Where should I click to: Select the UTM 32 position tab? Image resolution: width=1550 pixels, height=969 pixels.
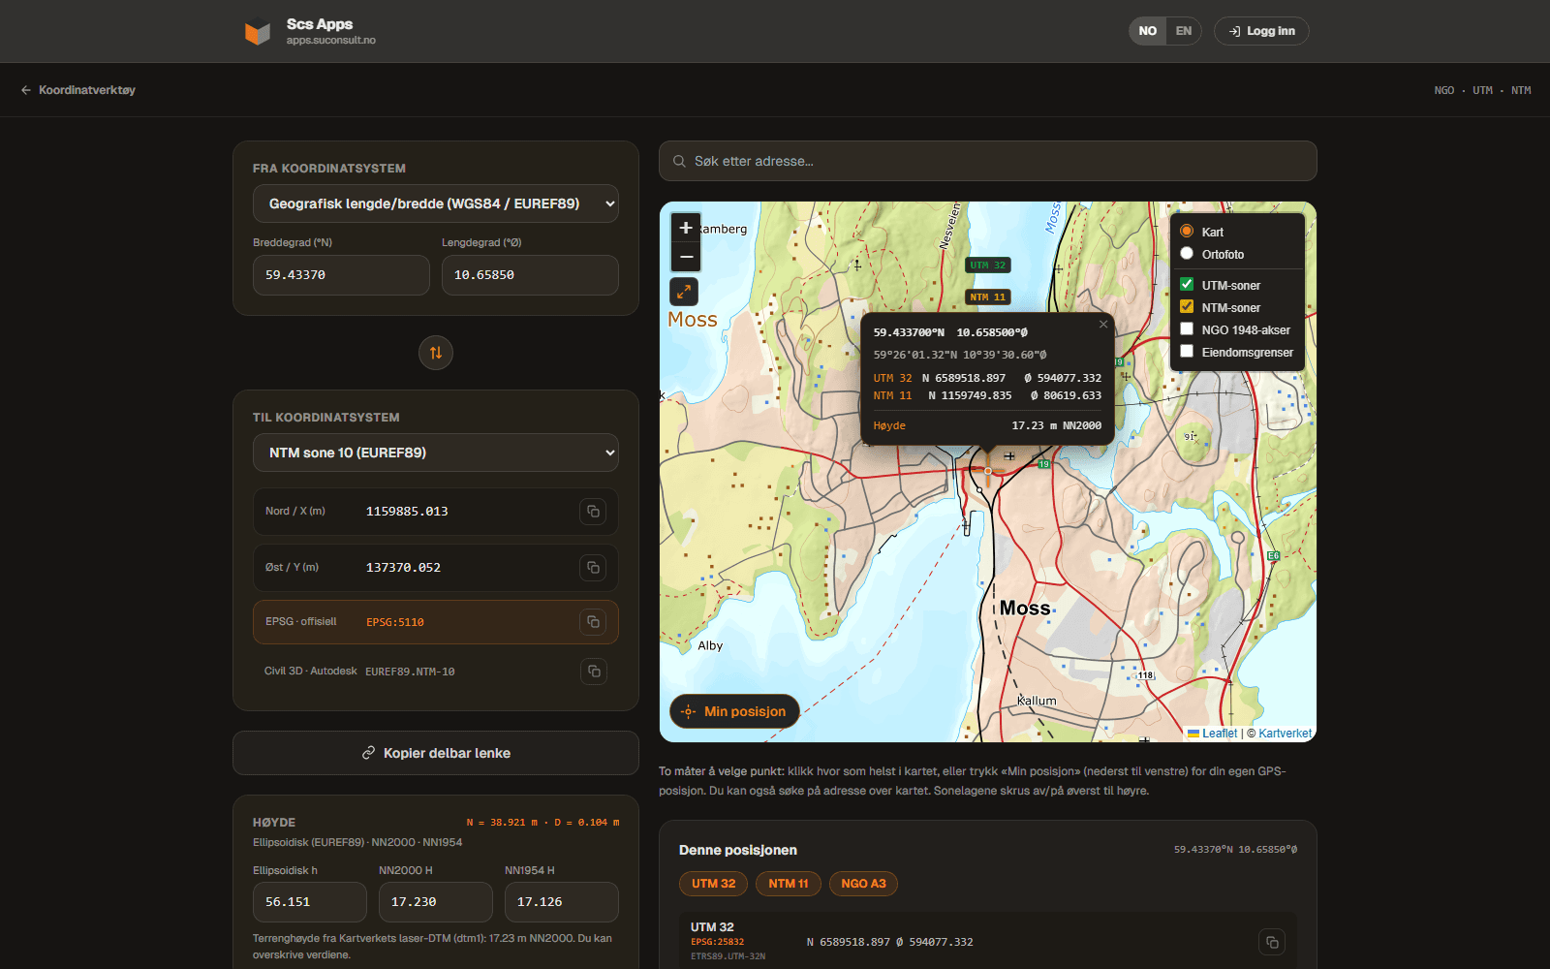point(714,884)
